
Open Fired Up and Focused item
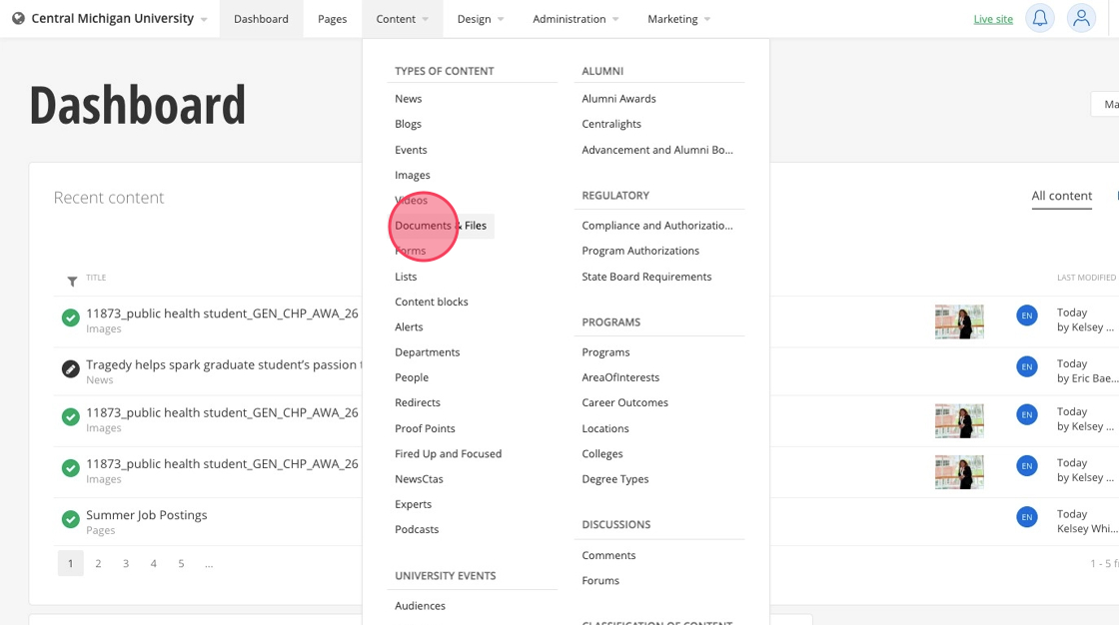449,453
